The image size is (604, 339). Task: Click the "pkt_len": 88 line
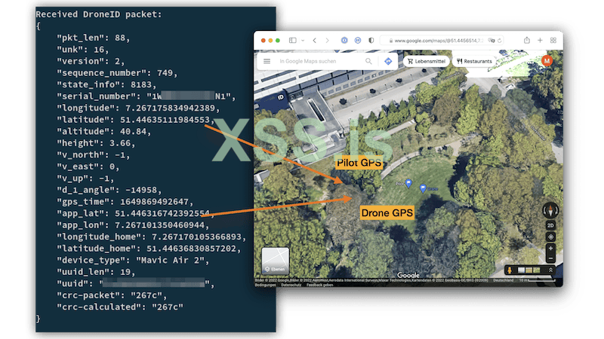[x=94, y=38]
